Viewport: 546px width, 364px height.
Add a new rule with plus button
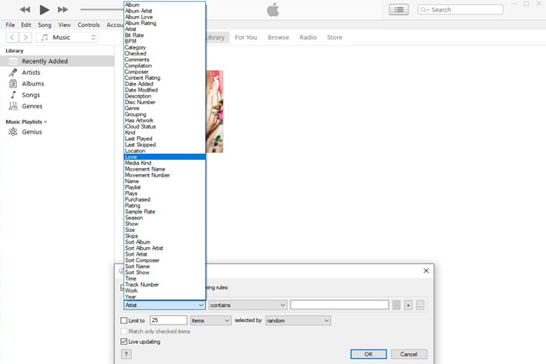408,305
